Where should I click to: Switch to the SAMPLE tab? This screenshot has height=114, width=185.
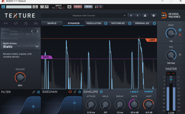click(52, 23)
